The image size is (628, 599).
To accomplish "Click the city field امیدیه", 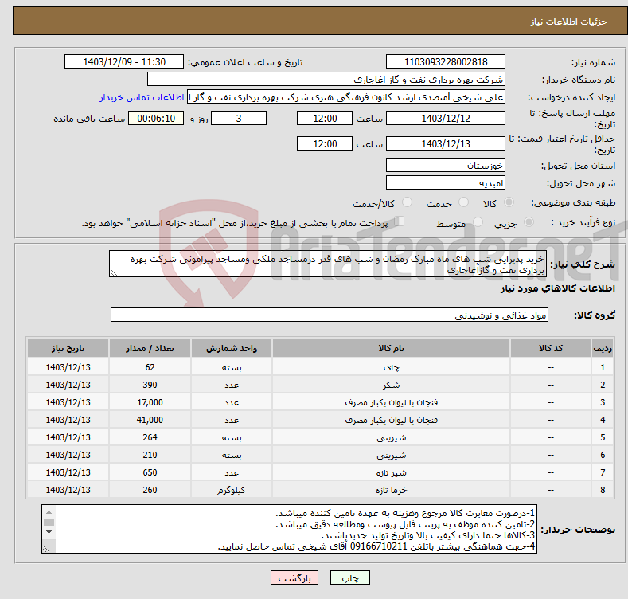I will pos(446,183).
